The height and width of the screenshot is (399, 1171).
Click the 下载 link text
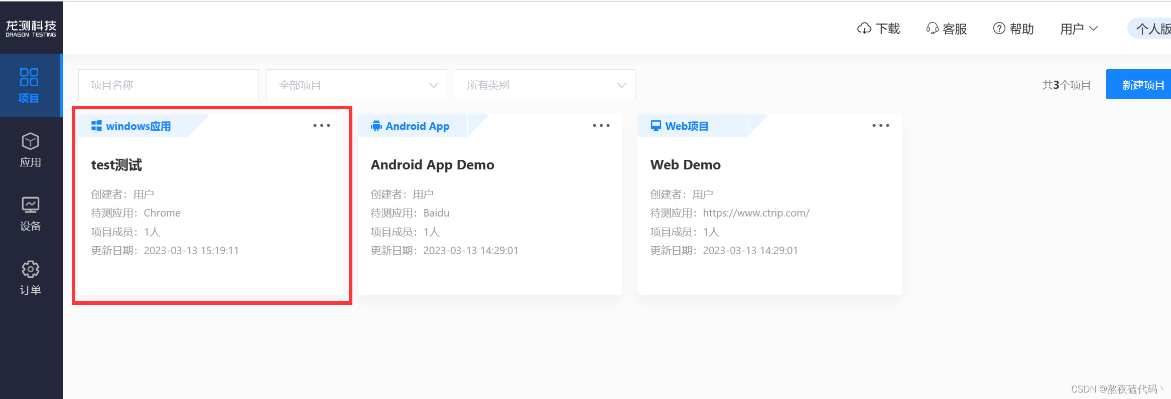888,29
